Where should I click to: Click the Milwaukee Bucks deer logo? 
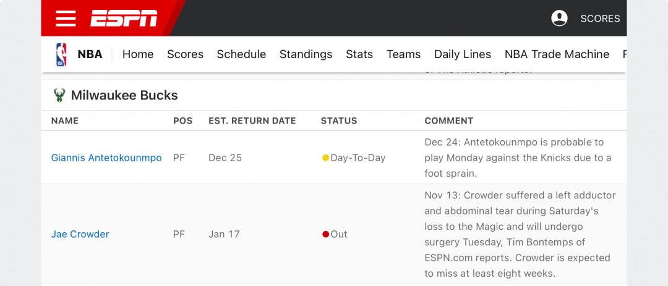[x=59, y=95]
